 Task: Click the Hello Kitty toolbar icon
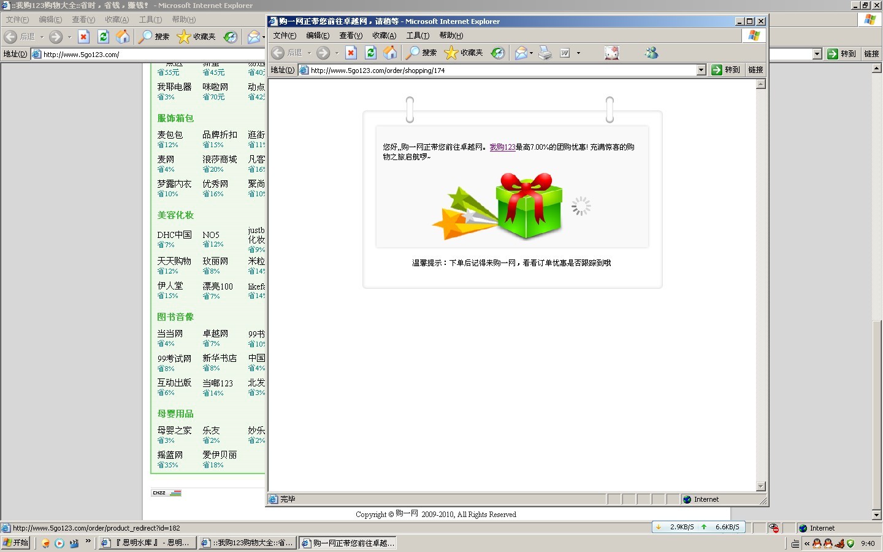pos(611,53)
